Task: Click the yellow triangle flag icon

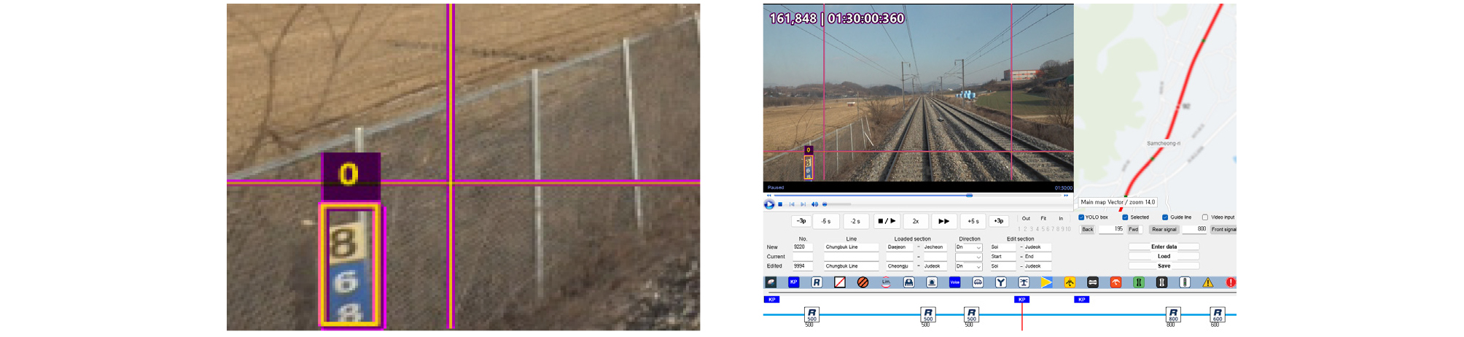Action: point(1047,282)
